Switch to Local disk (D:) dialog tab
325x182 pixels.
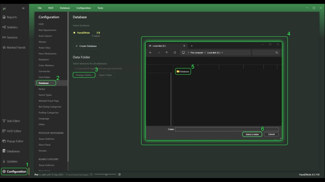167,46
